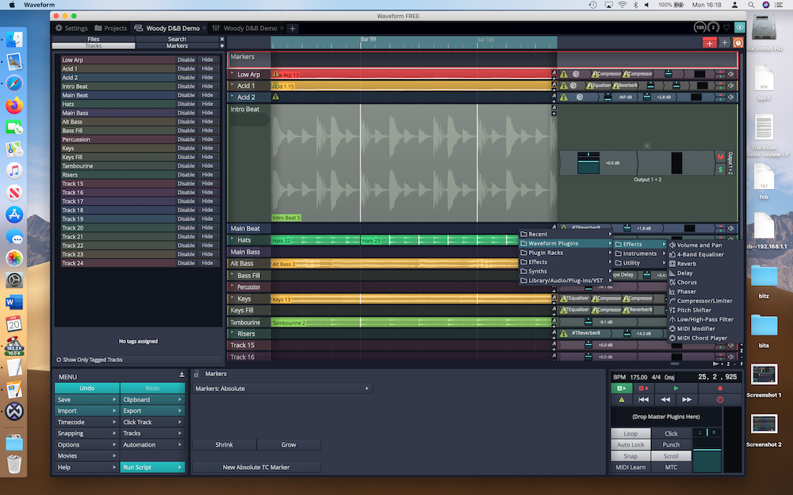Screen dimensions: 793x495
Task: Open the TEqualiser plugin on Acid 1 track
Action: pyautogui.click(x=598, y=86)
